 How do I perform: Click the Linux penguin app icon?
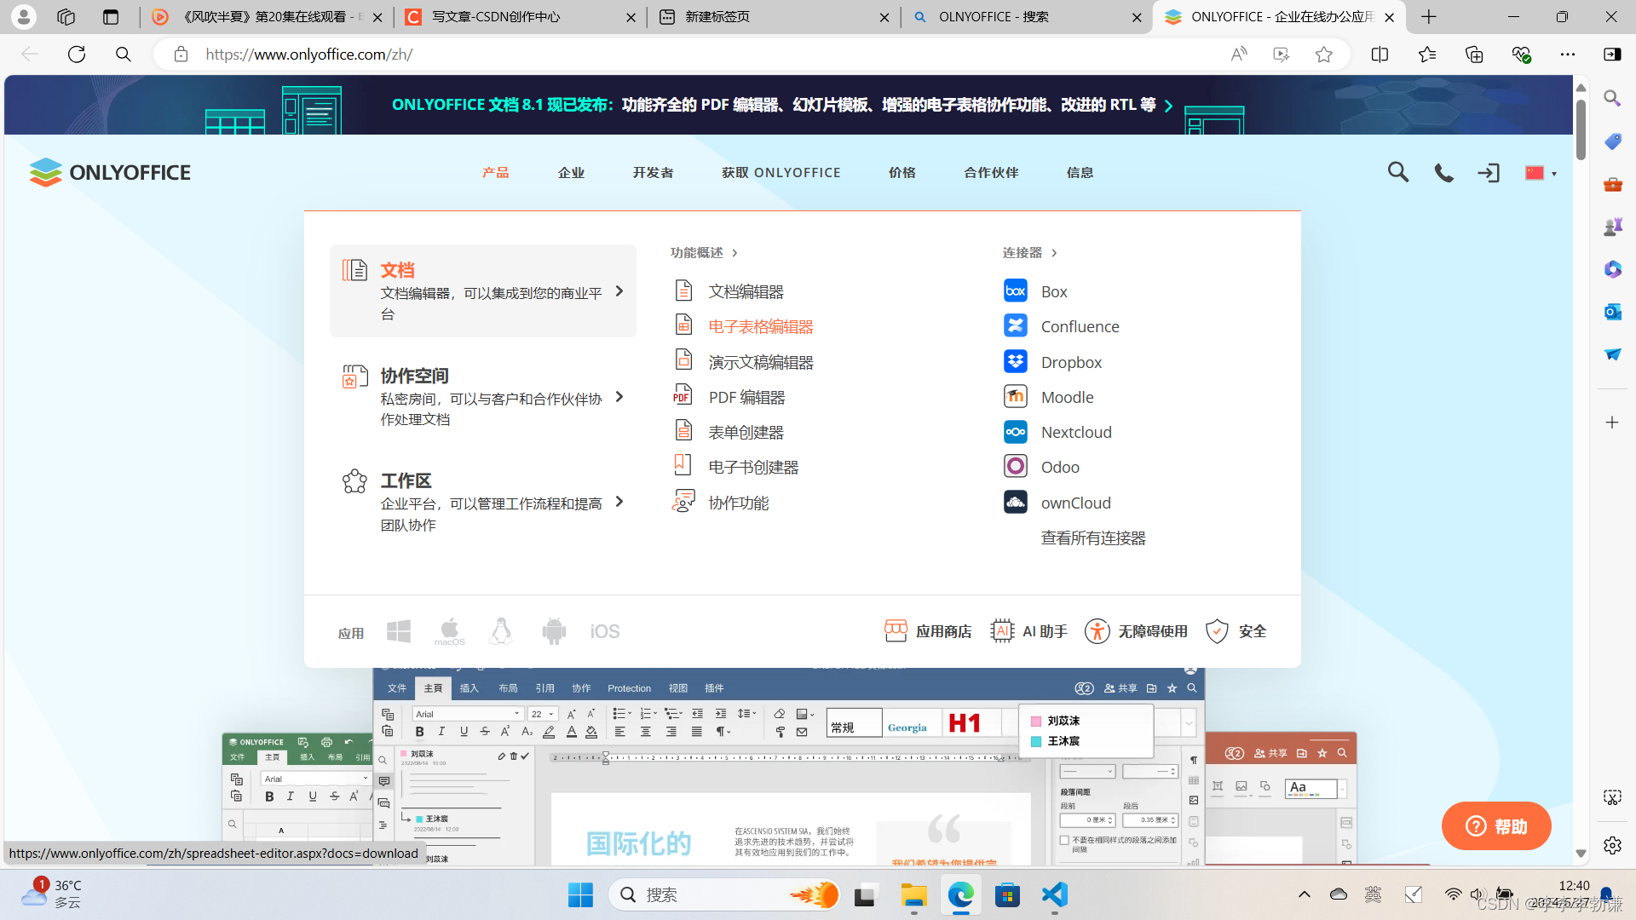pos(501,631)
